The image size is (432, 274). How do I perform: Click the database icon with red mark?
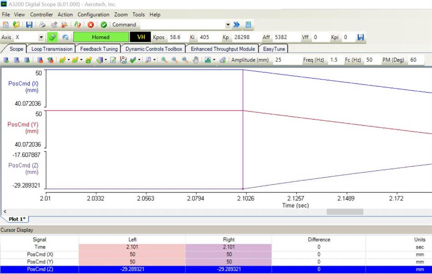click(x=40, y=60)
